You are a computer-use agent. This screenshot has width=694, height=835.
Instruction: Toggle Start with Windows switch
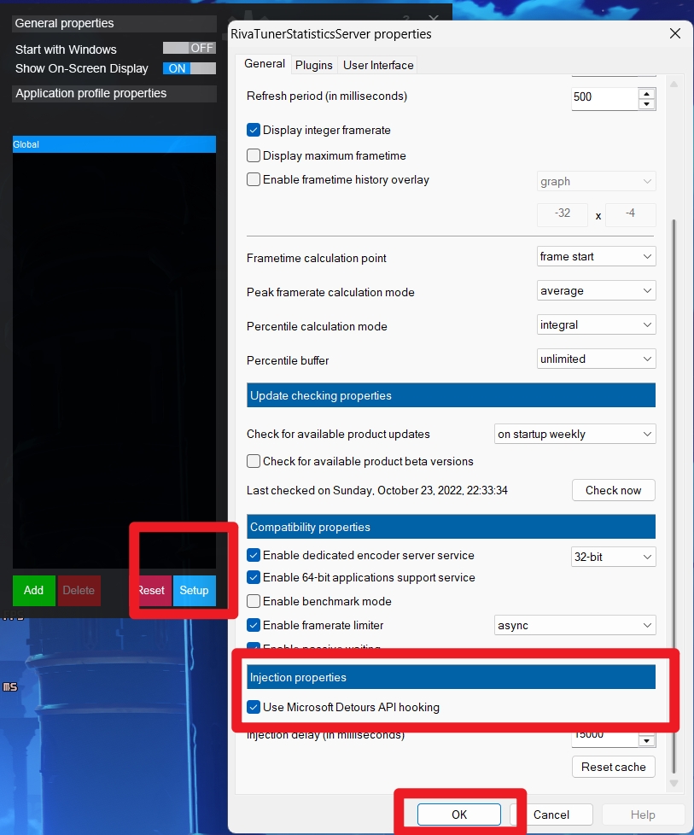190,49
